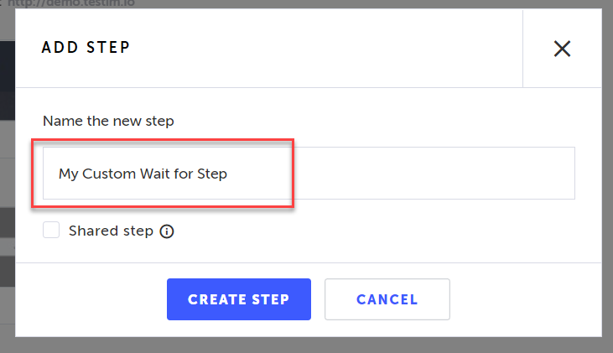The width and height of the screenshot is (613, 353).
Task: Cancel adding the new step
Action: point(387,299)
